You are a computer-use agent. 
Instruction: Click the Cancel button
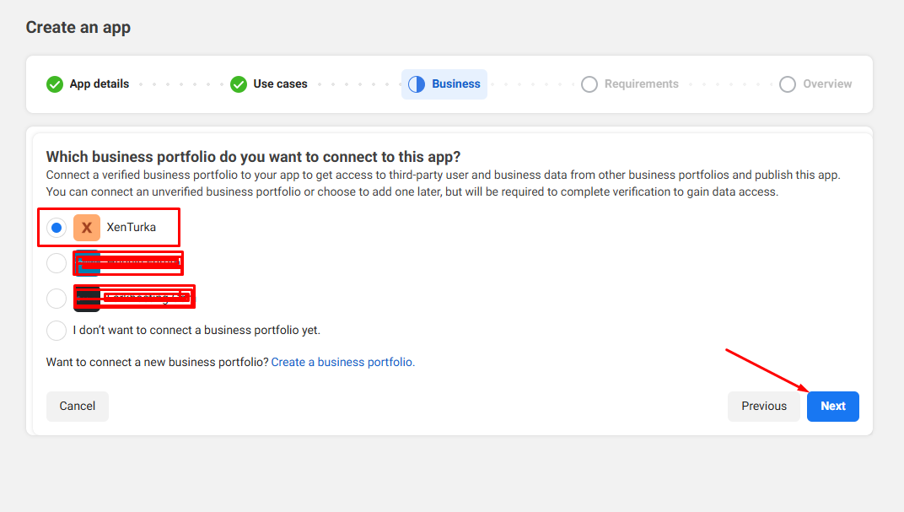[78, 407]
